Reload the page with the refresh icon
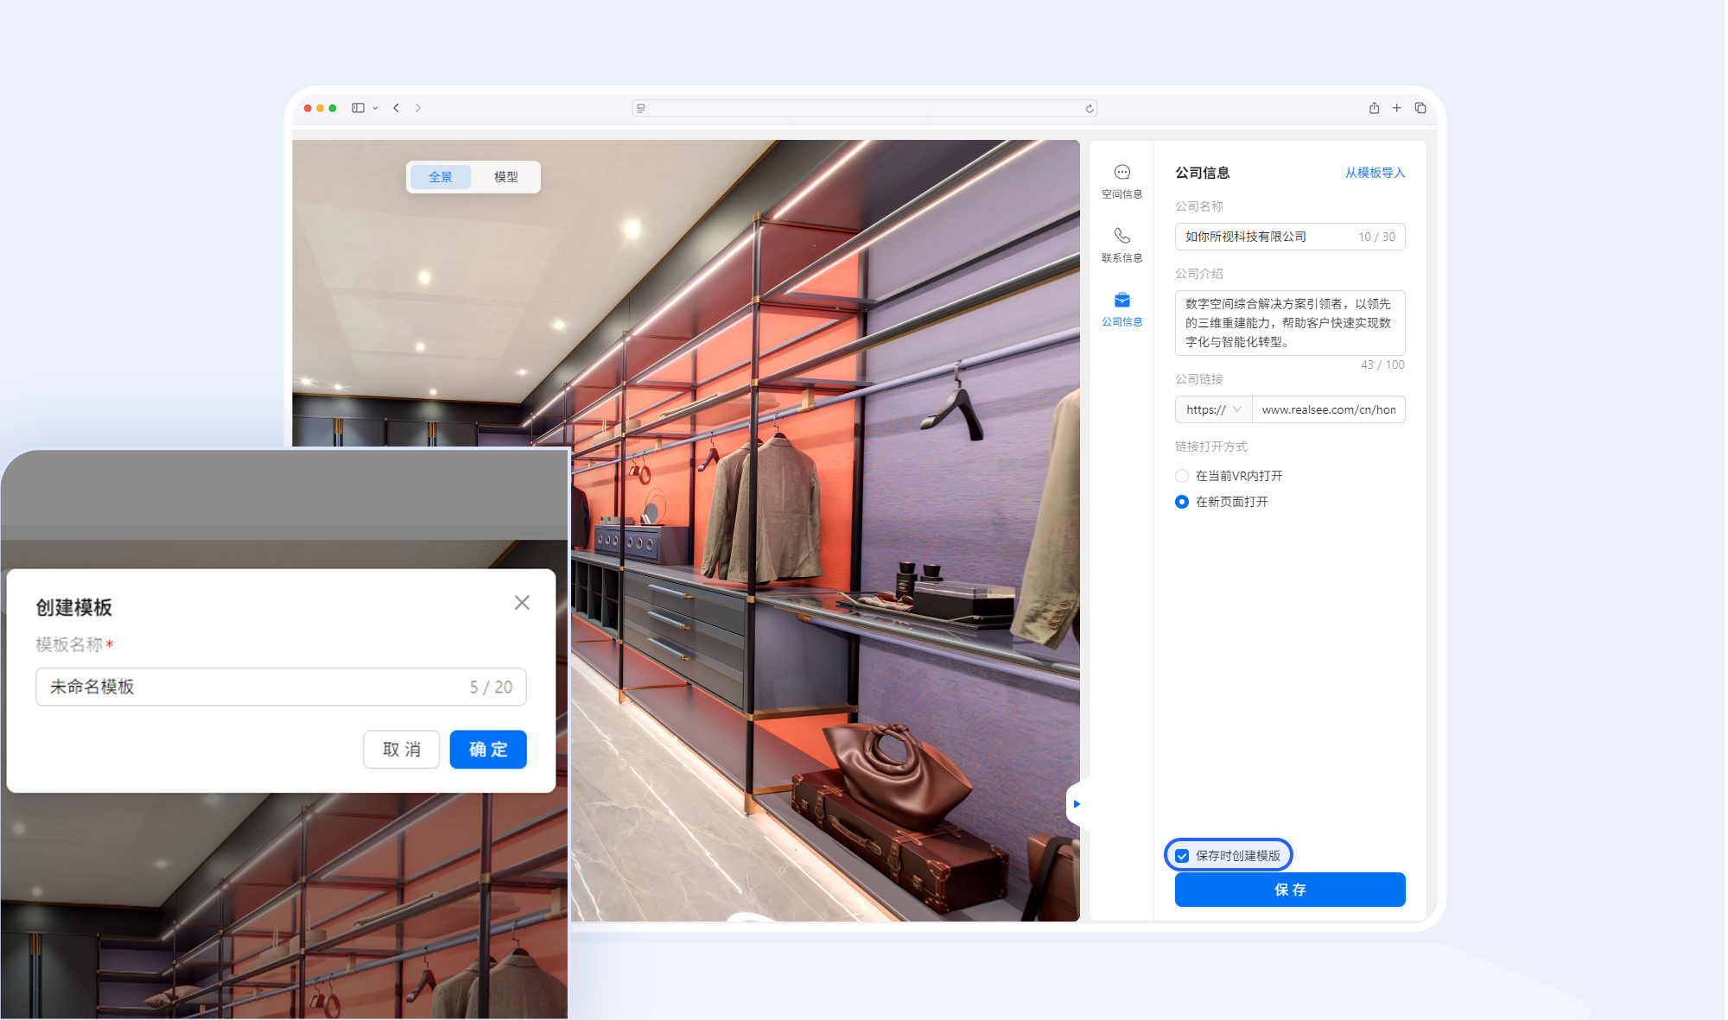This screenshot has width=1728, height=1020. click(1090, 109)
